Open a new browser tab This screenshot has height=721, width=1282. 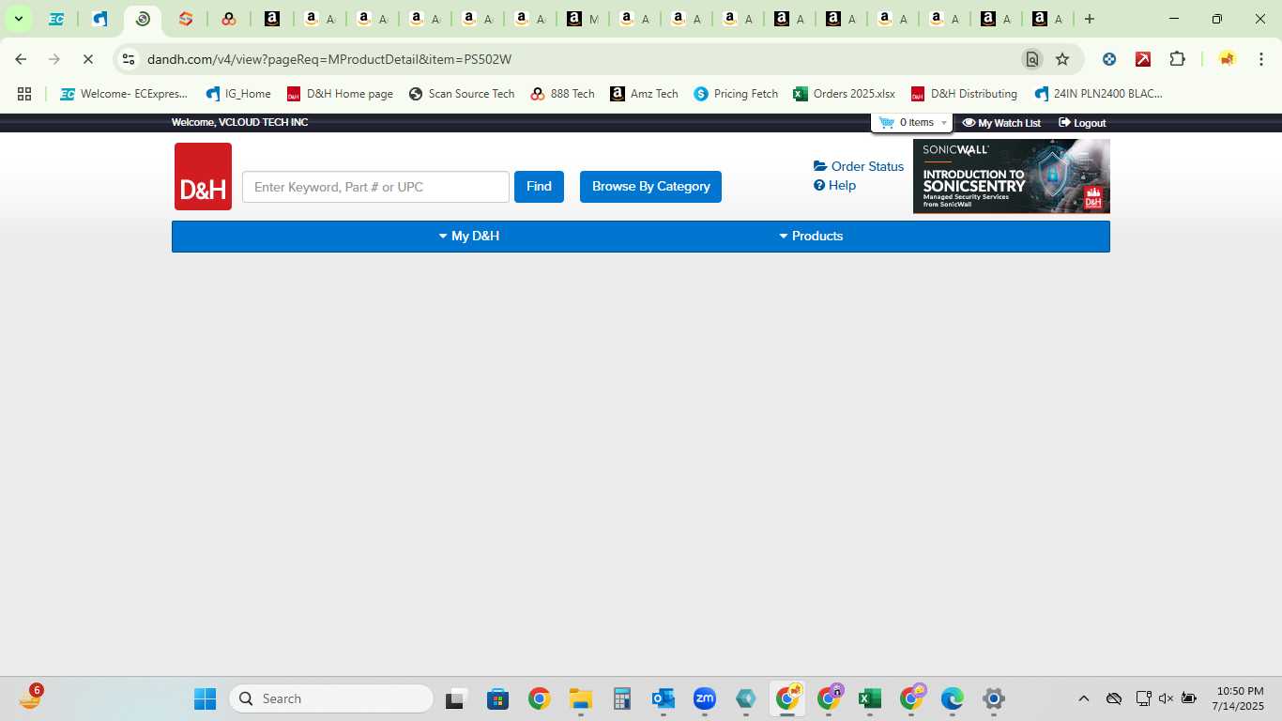click(1089, 19)
